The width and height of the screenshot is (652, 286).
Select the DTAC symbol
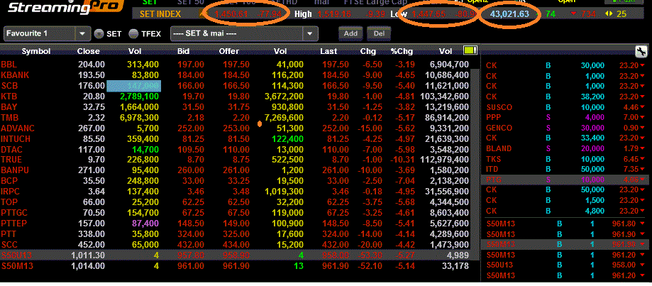pyautogui.click(x=11, y=149)
